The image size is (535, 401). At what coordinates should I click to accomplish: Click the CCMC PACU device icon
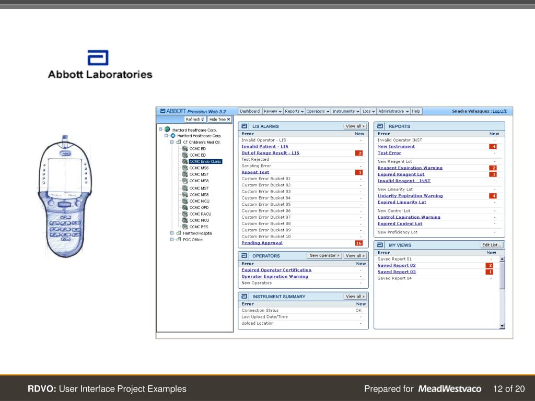coord(185,214)
